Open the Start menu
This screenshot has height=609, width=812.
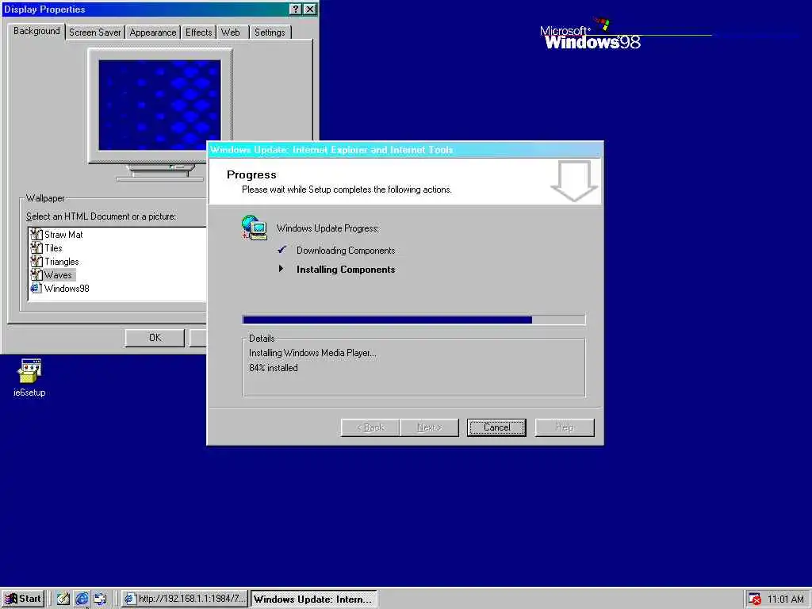pos(23,599)
